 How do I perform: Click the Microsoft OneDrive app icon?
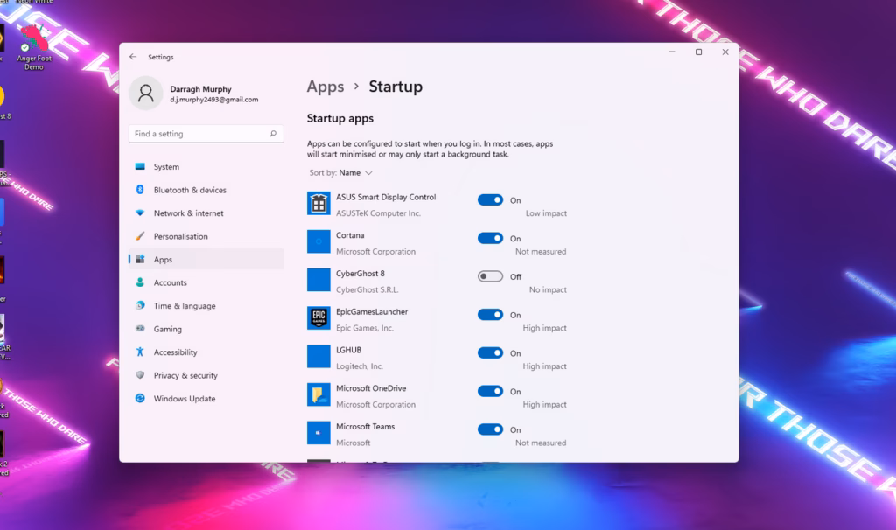(x=318, y=394)
